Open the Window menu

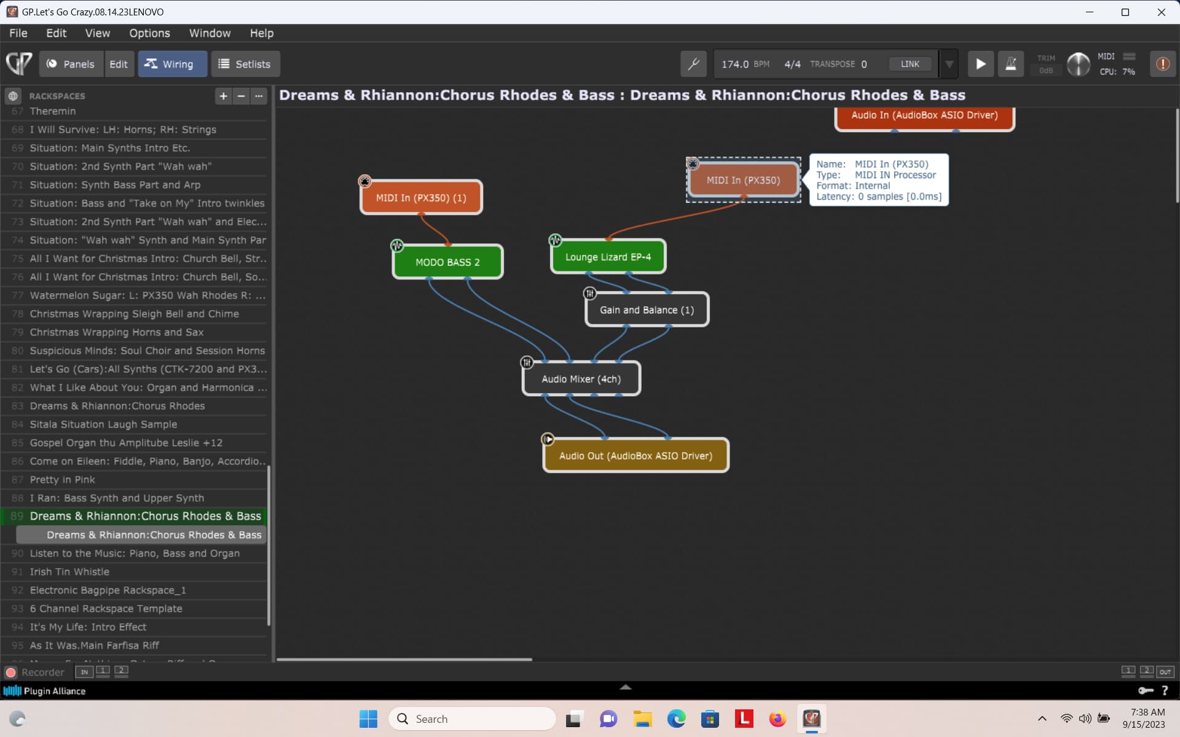210,33
